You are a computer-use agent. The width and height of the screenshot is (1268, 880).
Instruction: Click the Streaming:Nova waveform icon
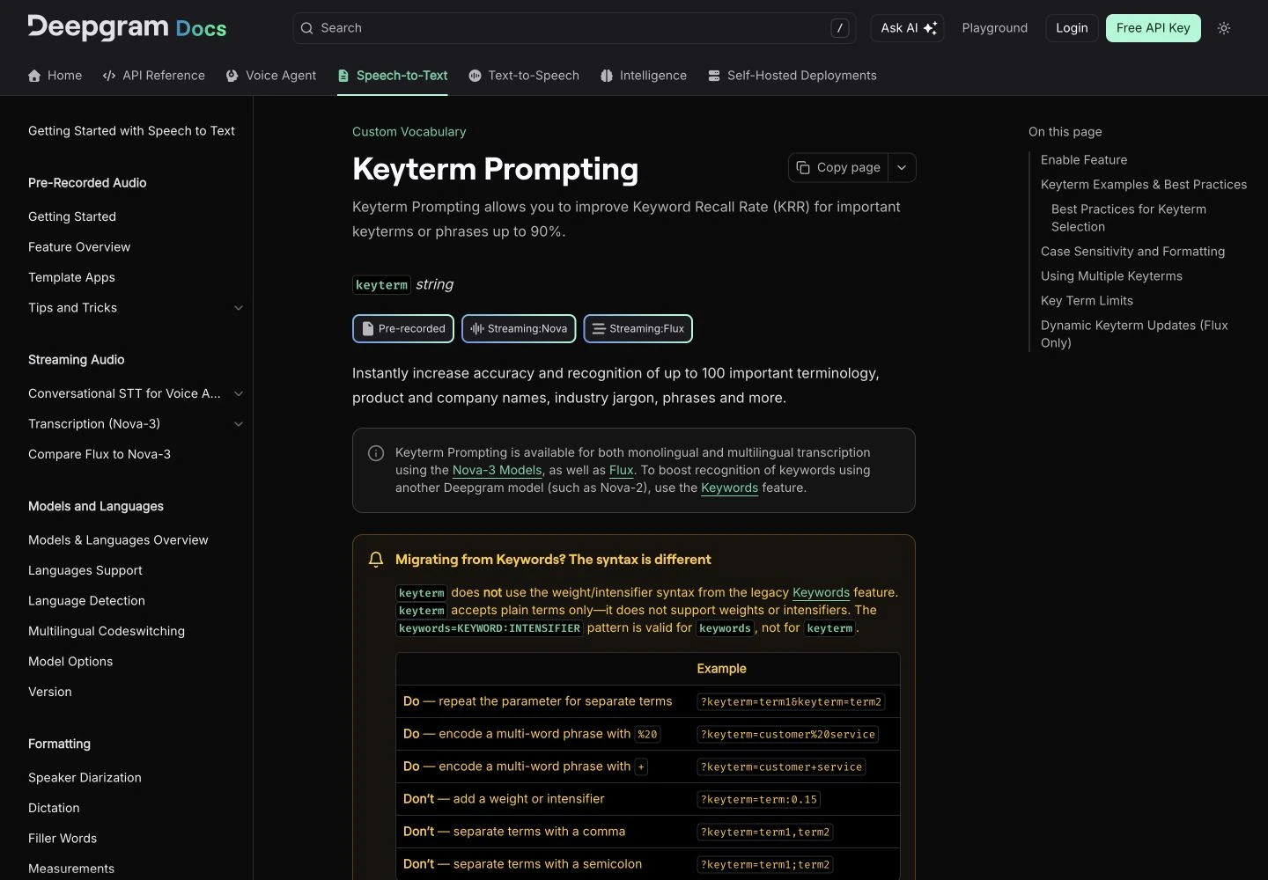tap(477, 328)
